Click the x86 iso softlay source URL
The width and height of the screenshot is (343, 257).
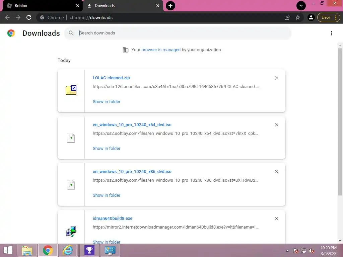[176, 180]
